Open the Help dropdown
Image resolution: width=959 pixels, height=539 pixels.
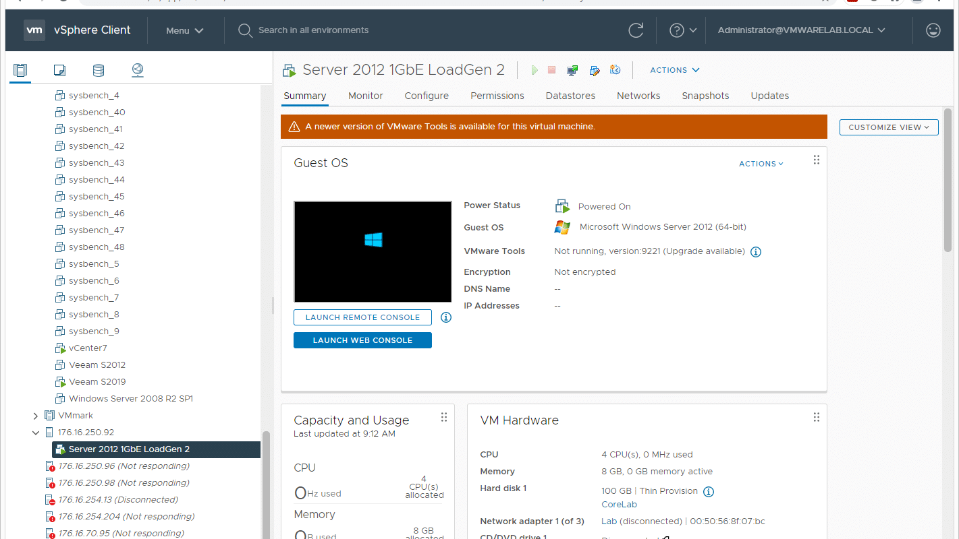[x=683, y=30]
